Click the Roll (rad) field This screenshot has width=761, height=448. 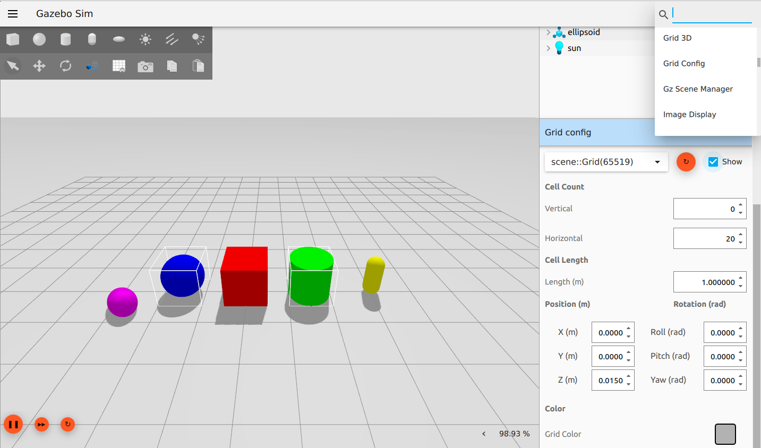pyautogui.click(x=725, y=332)
